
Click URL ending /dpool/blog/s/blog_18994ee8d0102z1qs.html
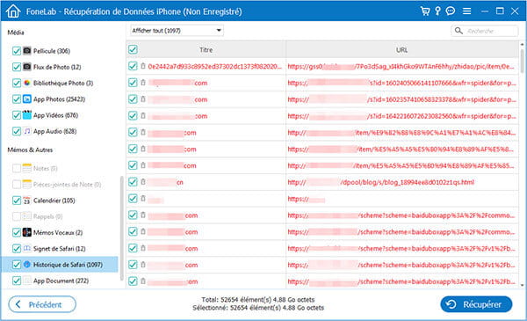381,182
